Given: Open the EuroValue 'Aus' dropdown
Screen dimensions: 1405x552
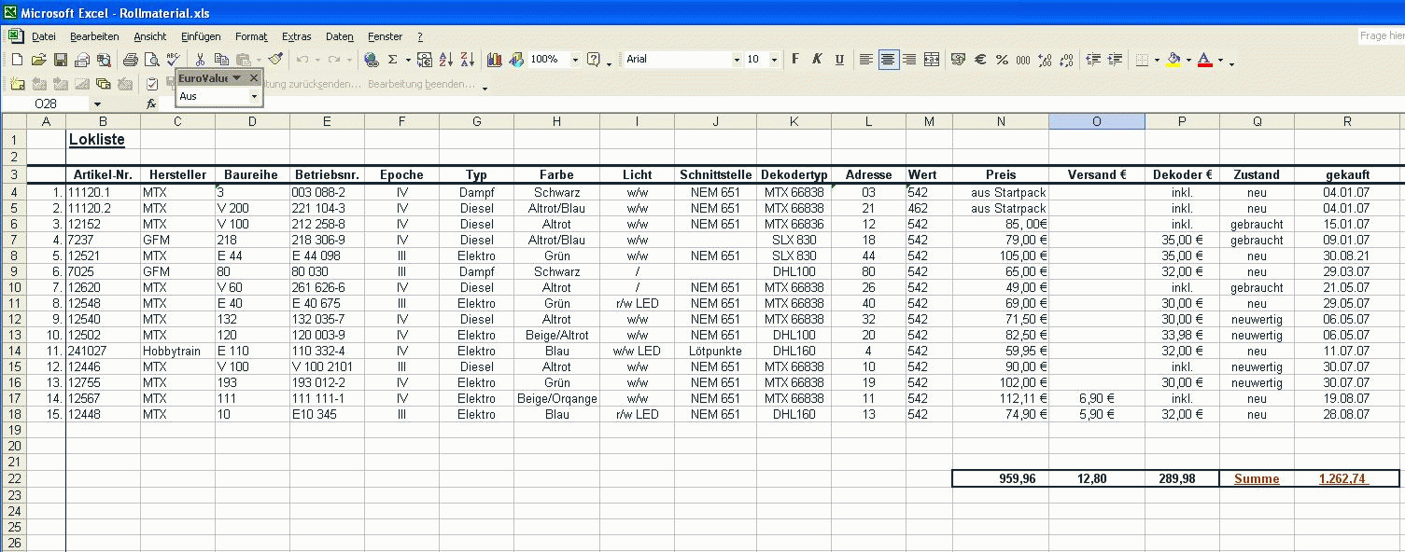Looking at the screenshot, I should [253, 96].
